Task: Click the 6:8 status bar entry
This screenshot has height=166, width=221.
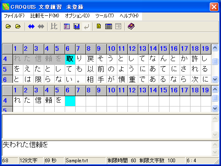Action: [10, 161]
